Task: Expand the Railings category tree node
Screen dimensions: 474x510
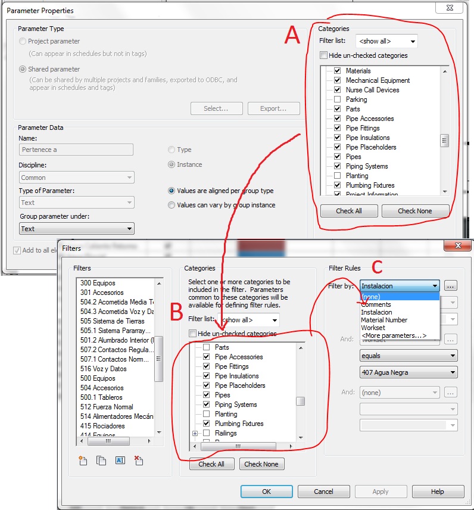Action: pyautogui.click(x=195, y=433)
